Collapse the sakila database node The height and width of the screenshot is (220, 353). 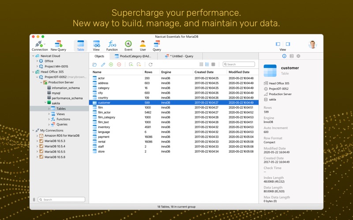[x=45, y=103]
